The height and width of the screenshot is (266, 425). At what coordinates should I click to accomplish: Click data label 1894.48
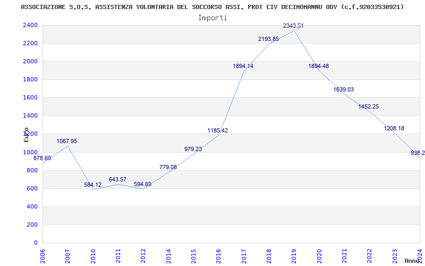(318, 66)
